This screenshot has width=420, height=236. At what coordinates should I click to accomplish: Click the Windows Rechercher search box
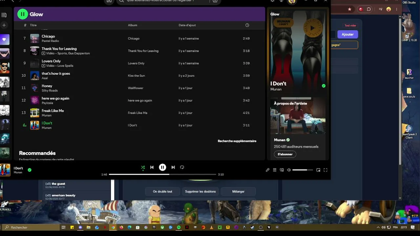click(31, 227)
